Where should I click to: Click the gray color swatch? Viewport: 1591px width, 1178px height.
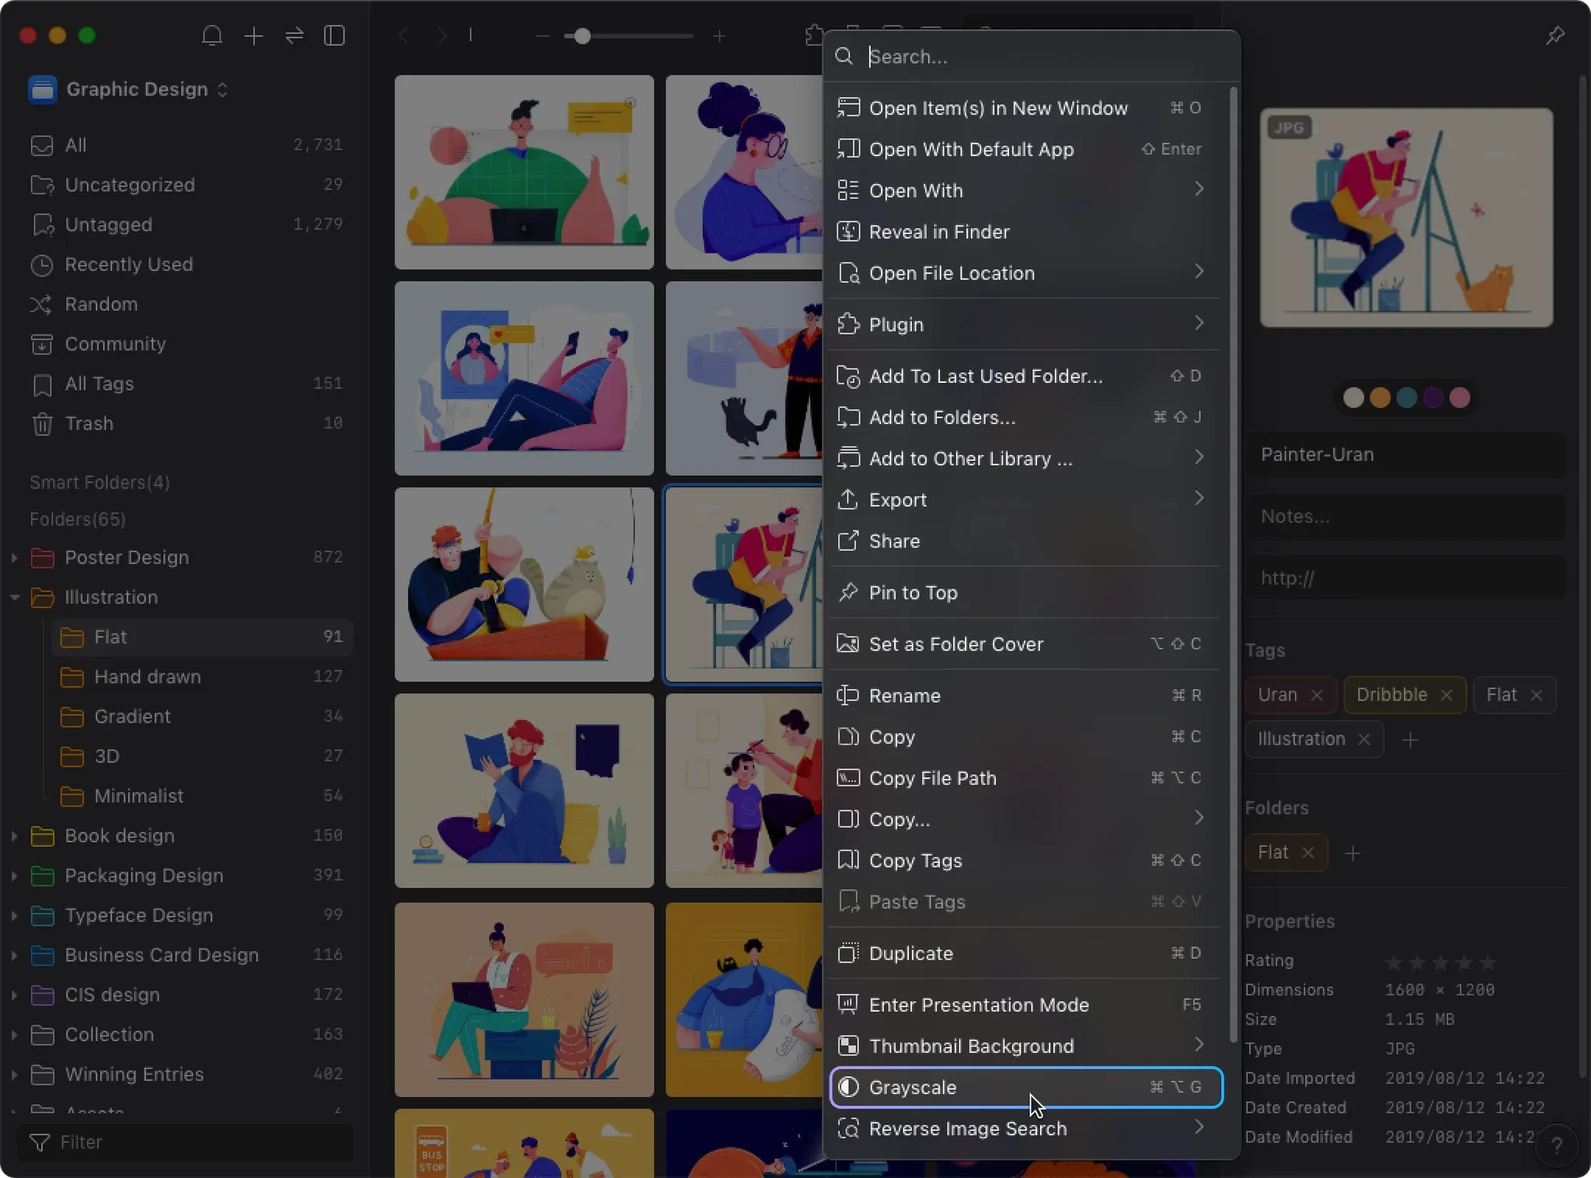tap(1353, 398)
